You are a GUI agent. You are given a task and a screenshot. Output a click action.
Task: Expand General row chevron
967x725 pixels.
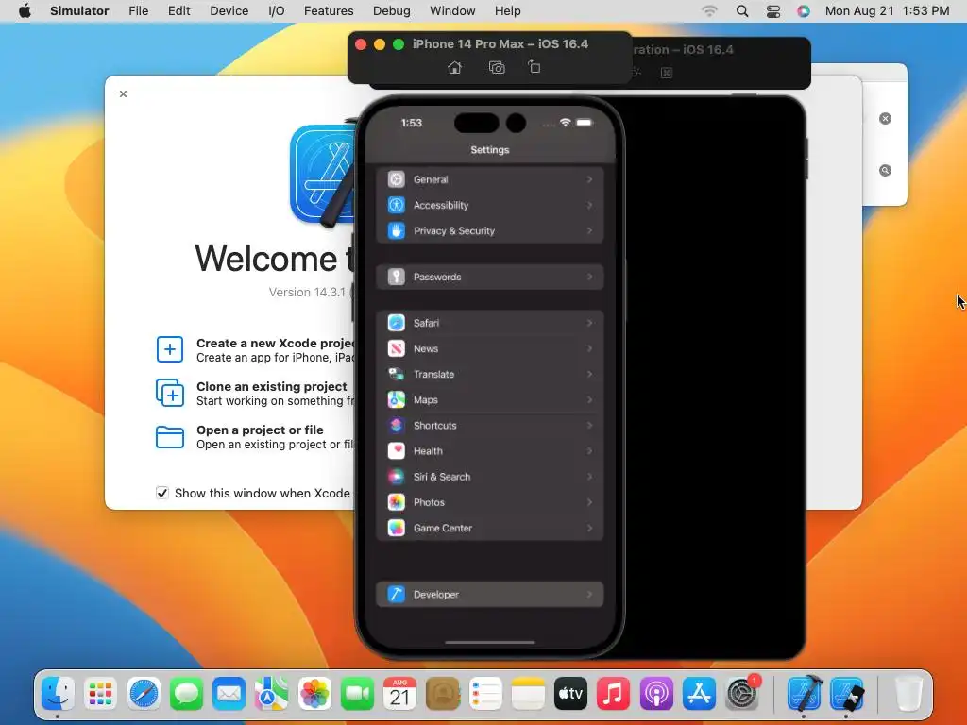[589, 179]
